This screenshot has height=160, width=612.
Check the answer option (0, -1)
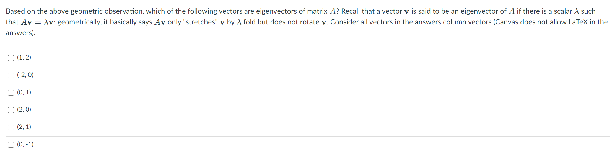[11, 144]
